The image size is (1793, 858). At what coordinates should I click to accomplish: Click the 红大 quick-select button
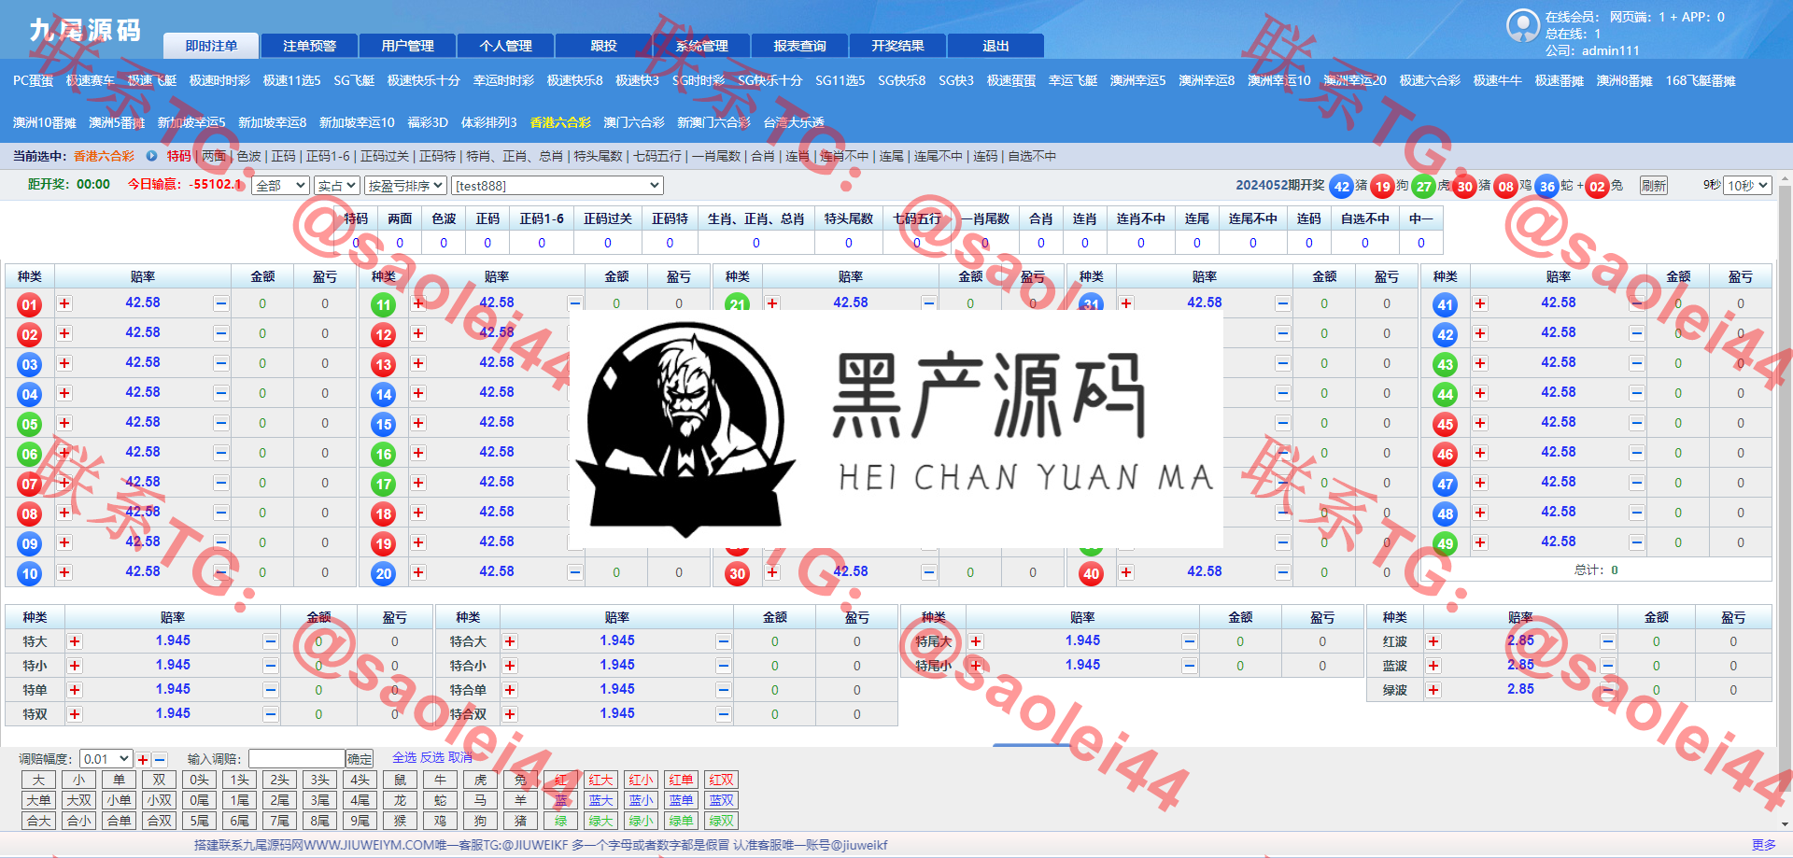(x=600, y=780)
